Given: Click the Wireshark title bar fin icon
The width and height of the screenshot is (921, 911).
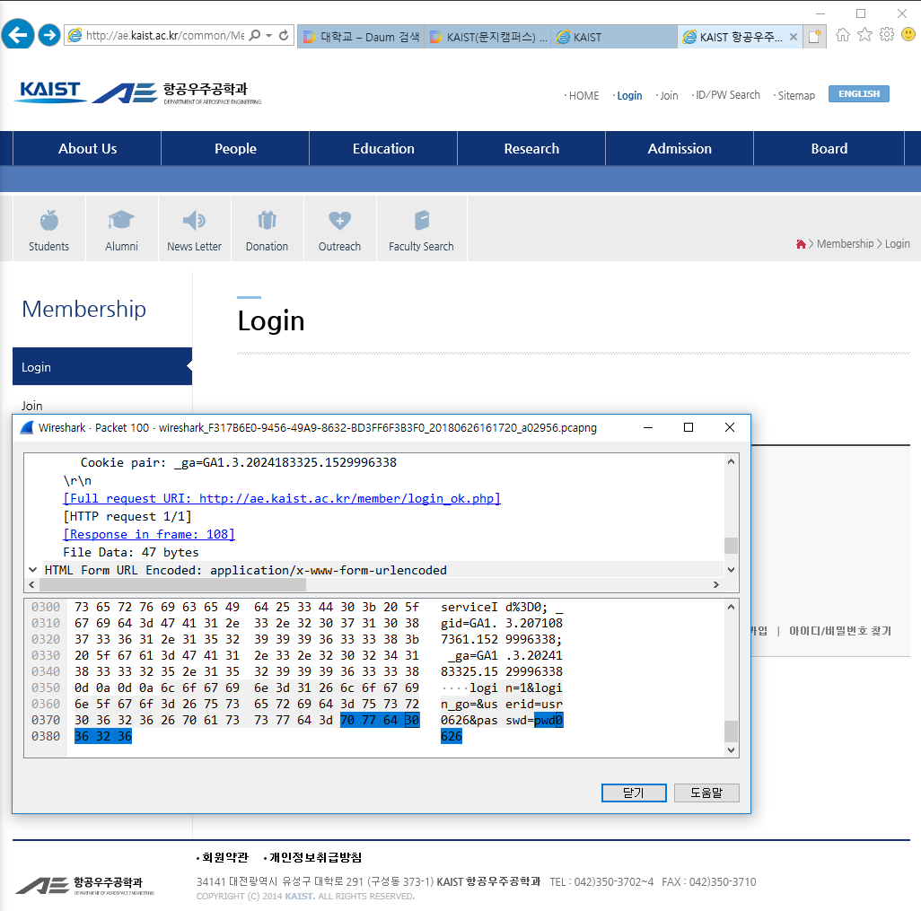Looking at the screenshot, I should click(x=27, y=427).
